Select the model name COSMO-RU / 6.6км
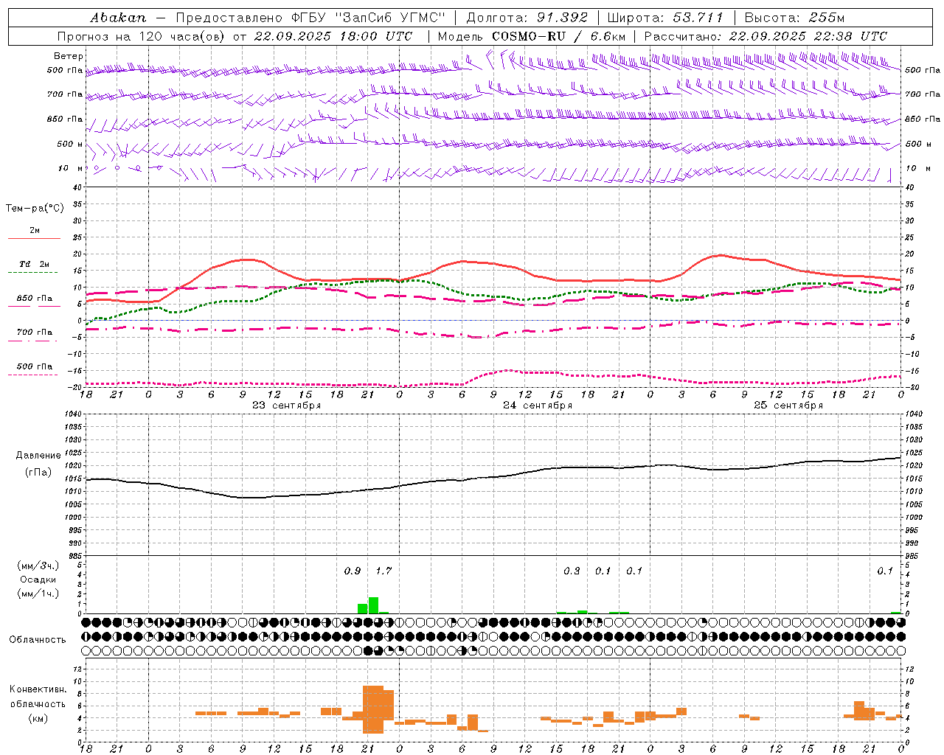This screenshot has width=944, height=755. 558,36
